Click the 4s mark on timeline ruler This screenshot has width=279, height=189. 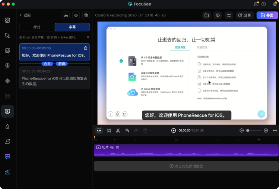[x=259, y=139]
